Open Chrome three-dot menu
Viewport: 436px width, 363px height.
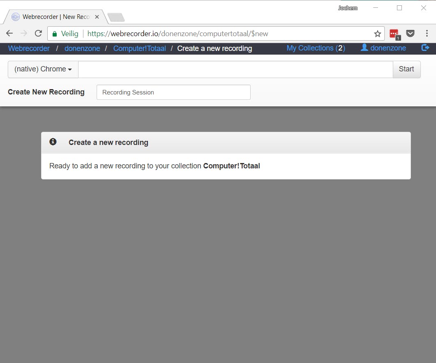[427, 34]
